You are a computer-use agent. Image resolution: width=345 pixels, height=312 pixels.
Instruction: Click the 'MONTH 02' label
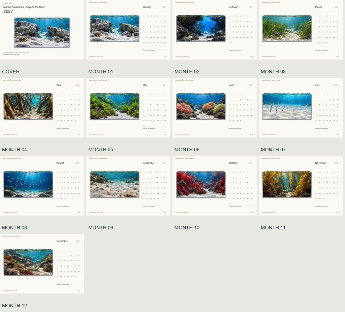pyautogui.click(x=187, y=71)
